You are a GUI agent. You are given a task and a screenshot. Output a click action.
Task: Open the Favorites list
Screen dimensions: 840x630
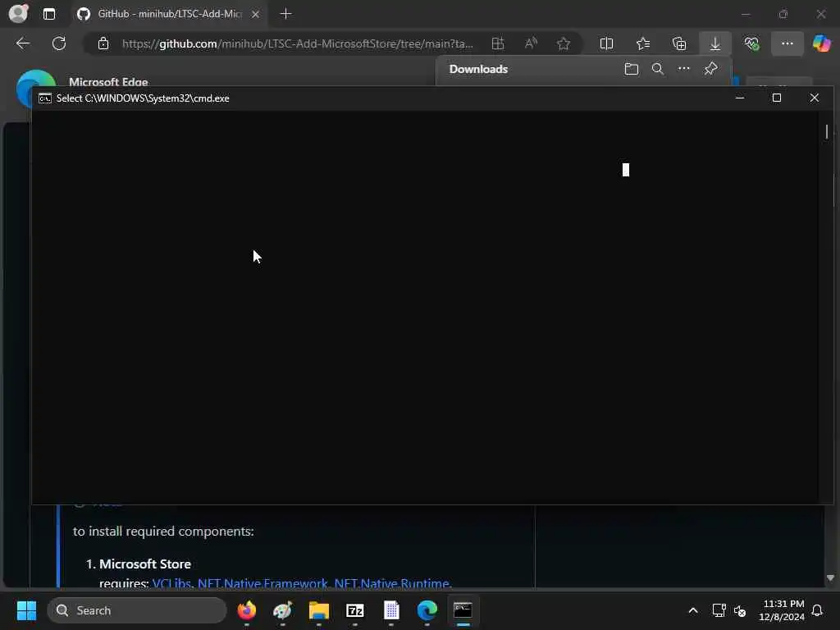coord(643,43)
